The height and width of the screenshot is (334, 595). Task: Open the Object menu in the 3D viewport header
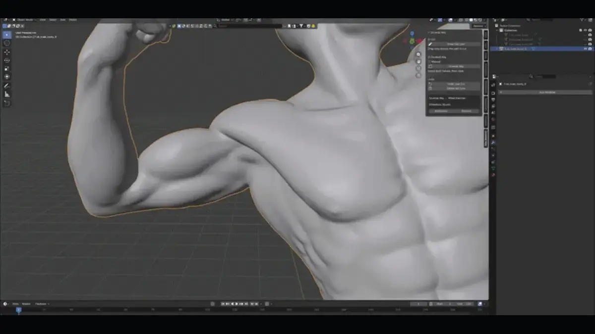[73, 20]
